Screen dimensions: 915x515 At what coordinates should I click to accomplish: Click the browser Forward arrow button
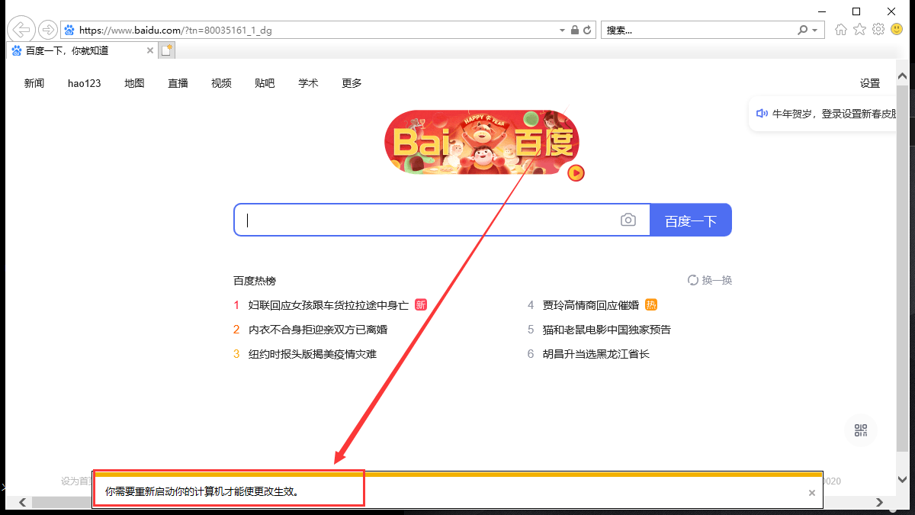[48, 30]
